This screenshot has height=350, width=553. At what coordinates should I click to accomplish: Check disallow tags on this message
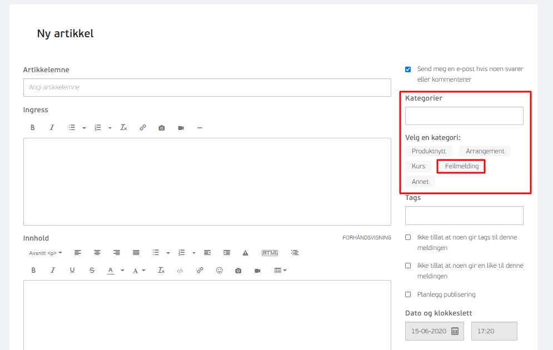(x=408, y=237)
